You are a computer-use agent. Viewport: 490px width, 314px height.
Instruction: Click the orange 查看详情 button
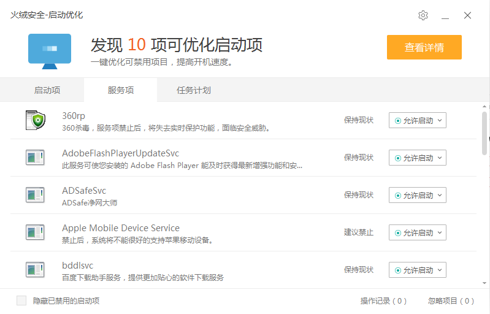click(424, 47)
